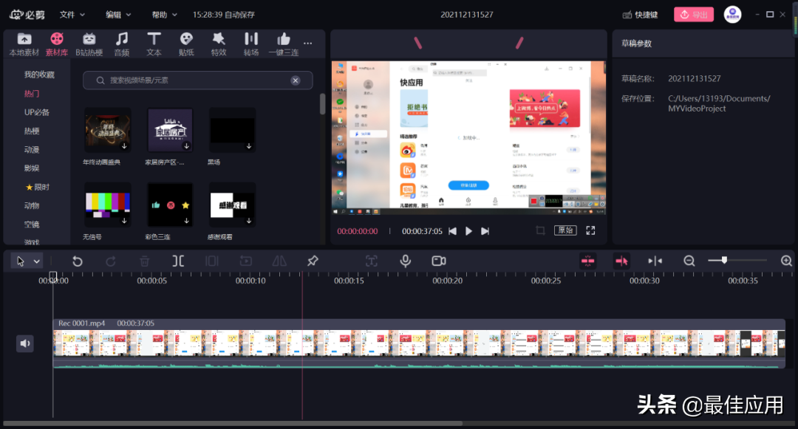Select 动物 category
This screenshot has width=798, height=429.
pos(32,206)
